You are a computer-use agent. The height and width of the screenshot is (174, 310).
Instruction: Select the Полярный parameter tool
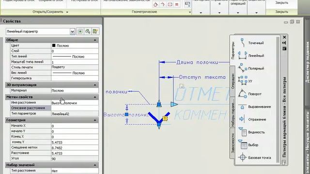251,69
